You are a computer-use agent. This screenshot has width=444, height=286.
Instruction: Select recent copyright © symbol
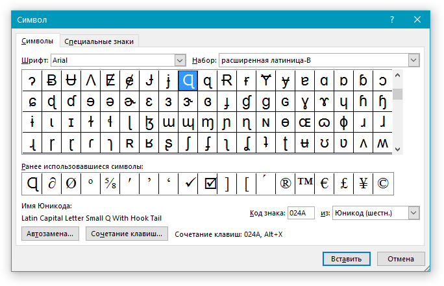click(x=382, y=184)
